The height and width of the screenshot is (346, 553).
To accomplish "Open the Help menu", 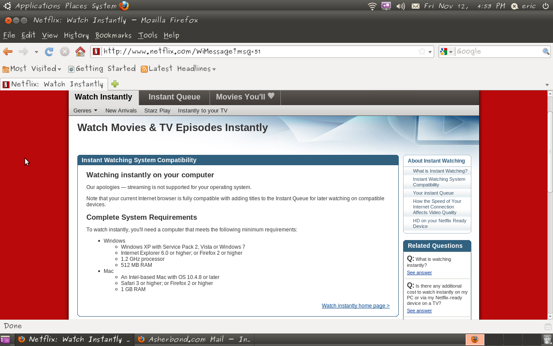I will tap(172, 35).
